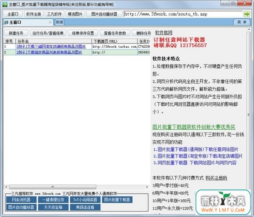Viewport: 254px width, 217px height.
Task: Select URL cell http://3fwork.taobao.com
Action: 114,46
